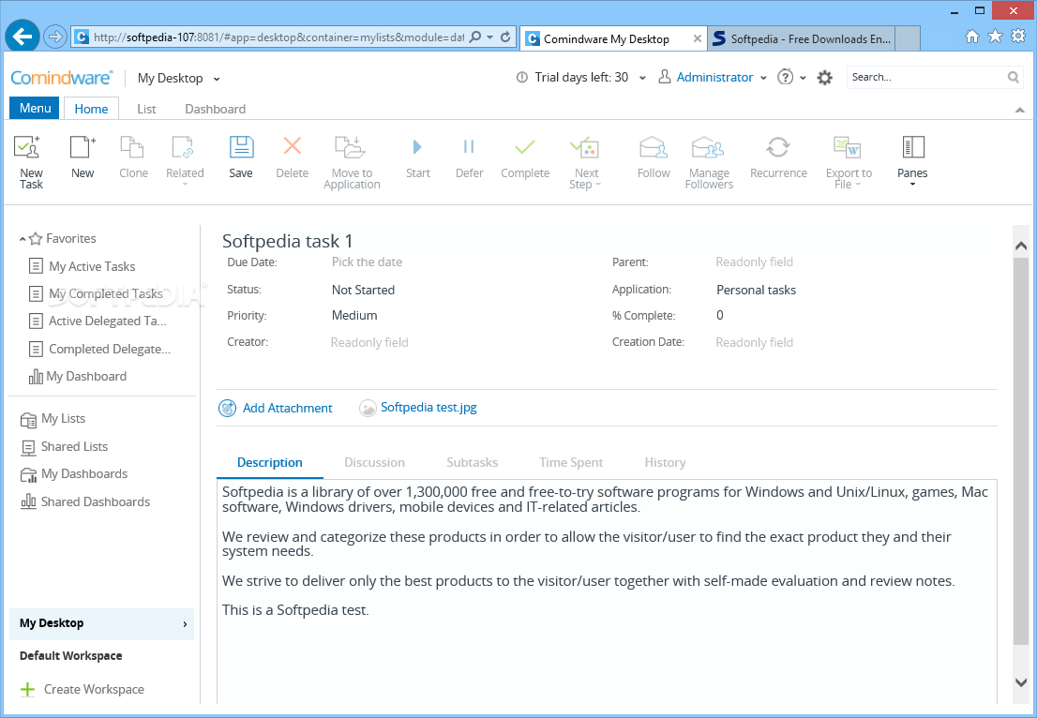
Task: Pick the Due Date field
Action: 367,262
